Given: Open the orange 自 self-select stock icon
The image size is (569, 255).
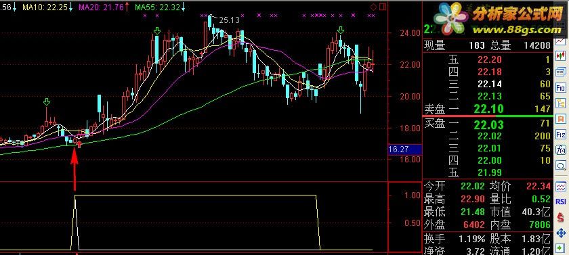Looking at the screenshot, I should 561,118.
